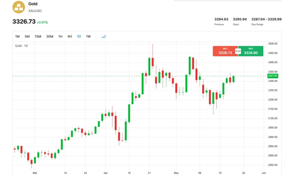
Task: Switch chart to 30M interval
Action: (50, 36)
